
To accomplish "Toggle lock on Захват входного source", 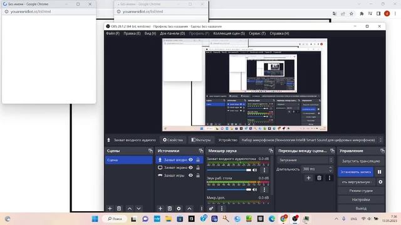I will pyautogui.click(x=198, y=160).
